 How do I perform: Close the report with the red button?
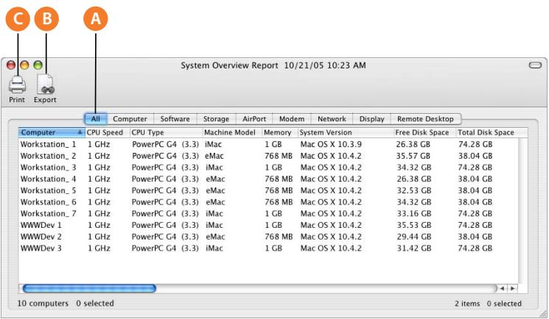click(x=11, y=65)
